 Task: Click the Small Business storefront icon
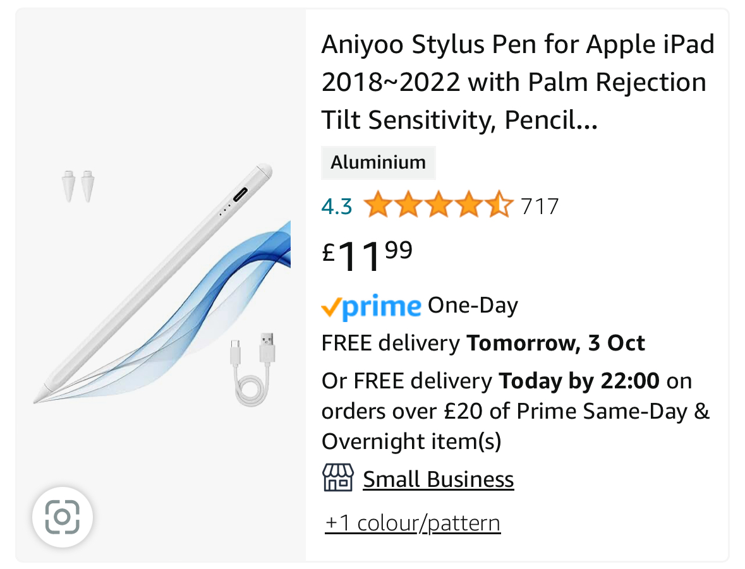click(x=338, y=478)
